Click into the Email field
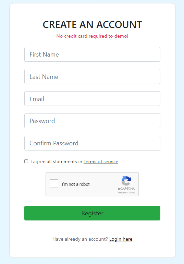This screenshot has height=264, width=184. point(92,99)
